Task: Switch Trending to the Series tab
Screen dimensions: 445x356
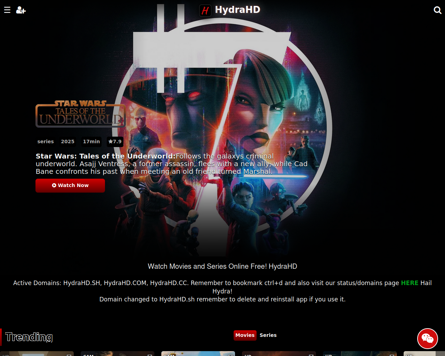Action: point(268,335)
